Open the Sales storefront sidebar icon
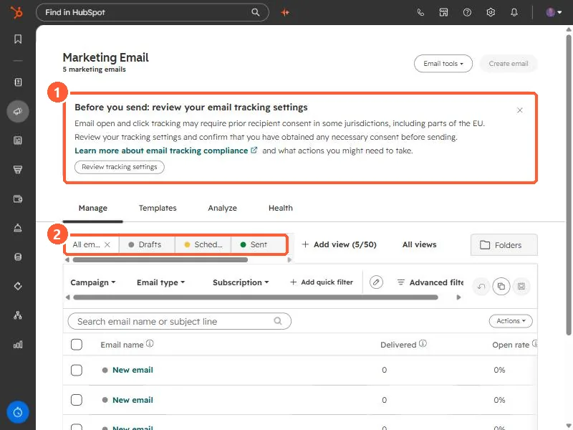Screen dimensions: 573x430 18,169
